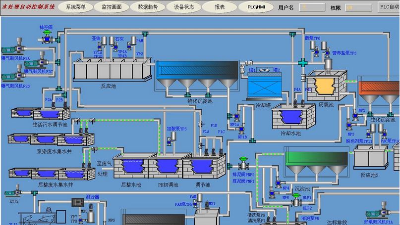Open the 设备状态 equipment status page
This screenshot has height=225, width=400.
183,7
